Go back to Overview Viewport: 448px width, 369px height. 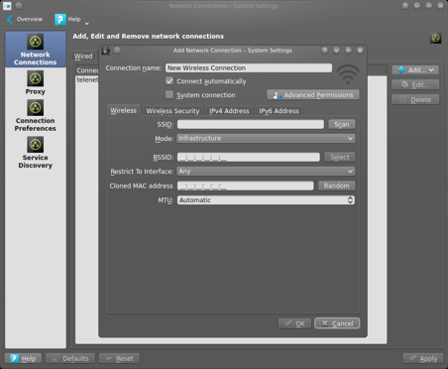(25, 19)
